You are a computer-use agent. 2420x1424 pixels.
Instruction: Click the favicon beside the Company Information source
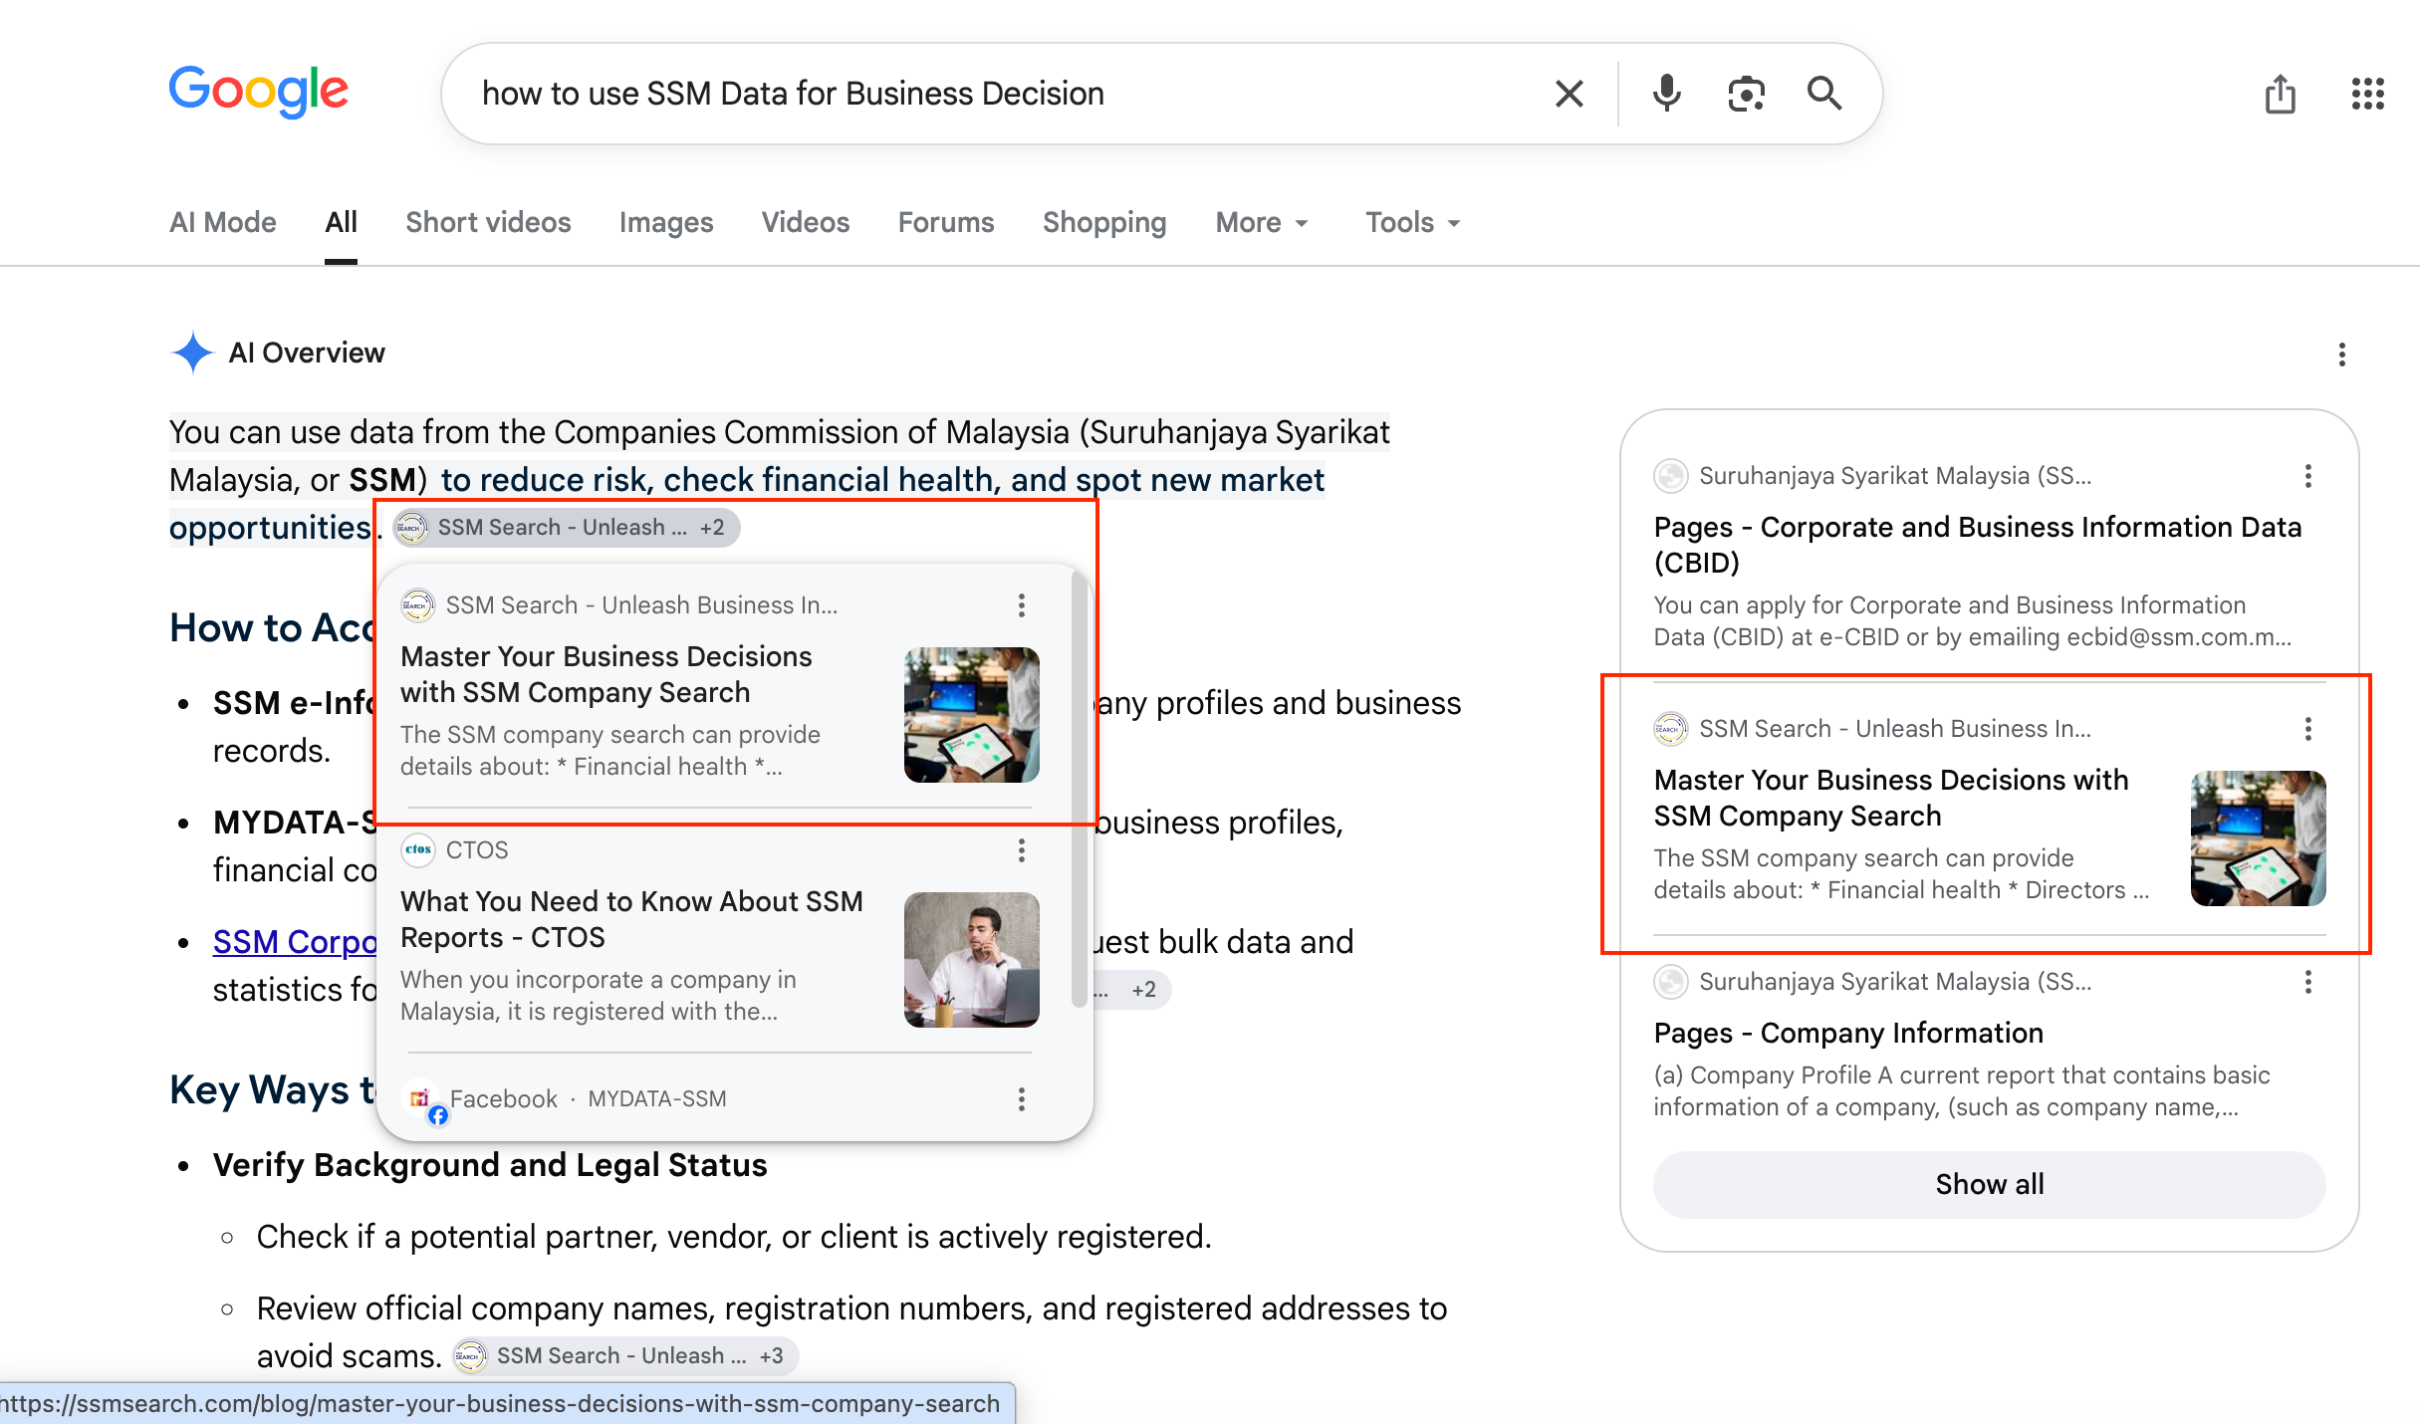point(1671,981)
